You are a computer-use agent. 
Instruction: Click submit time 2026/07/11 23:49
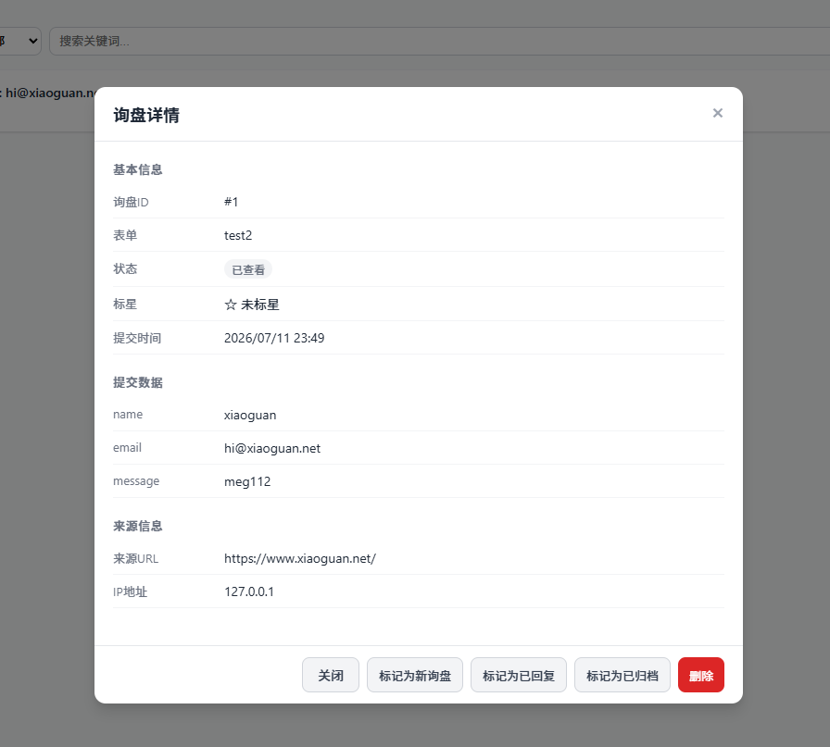[x=274, y=338]
